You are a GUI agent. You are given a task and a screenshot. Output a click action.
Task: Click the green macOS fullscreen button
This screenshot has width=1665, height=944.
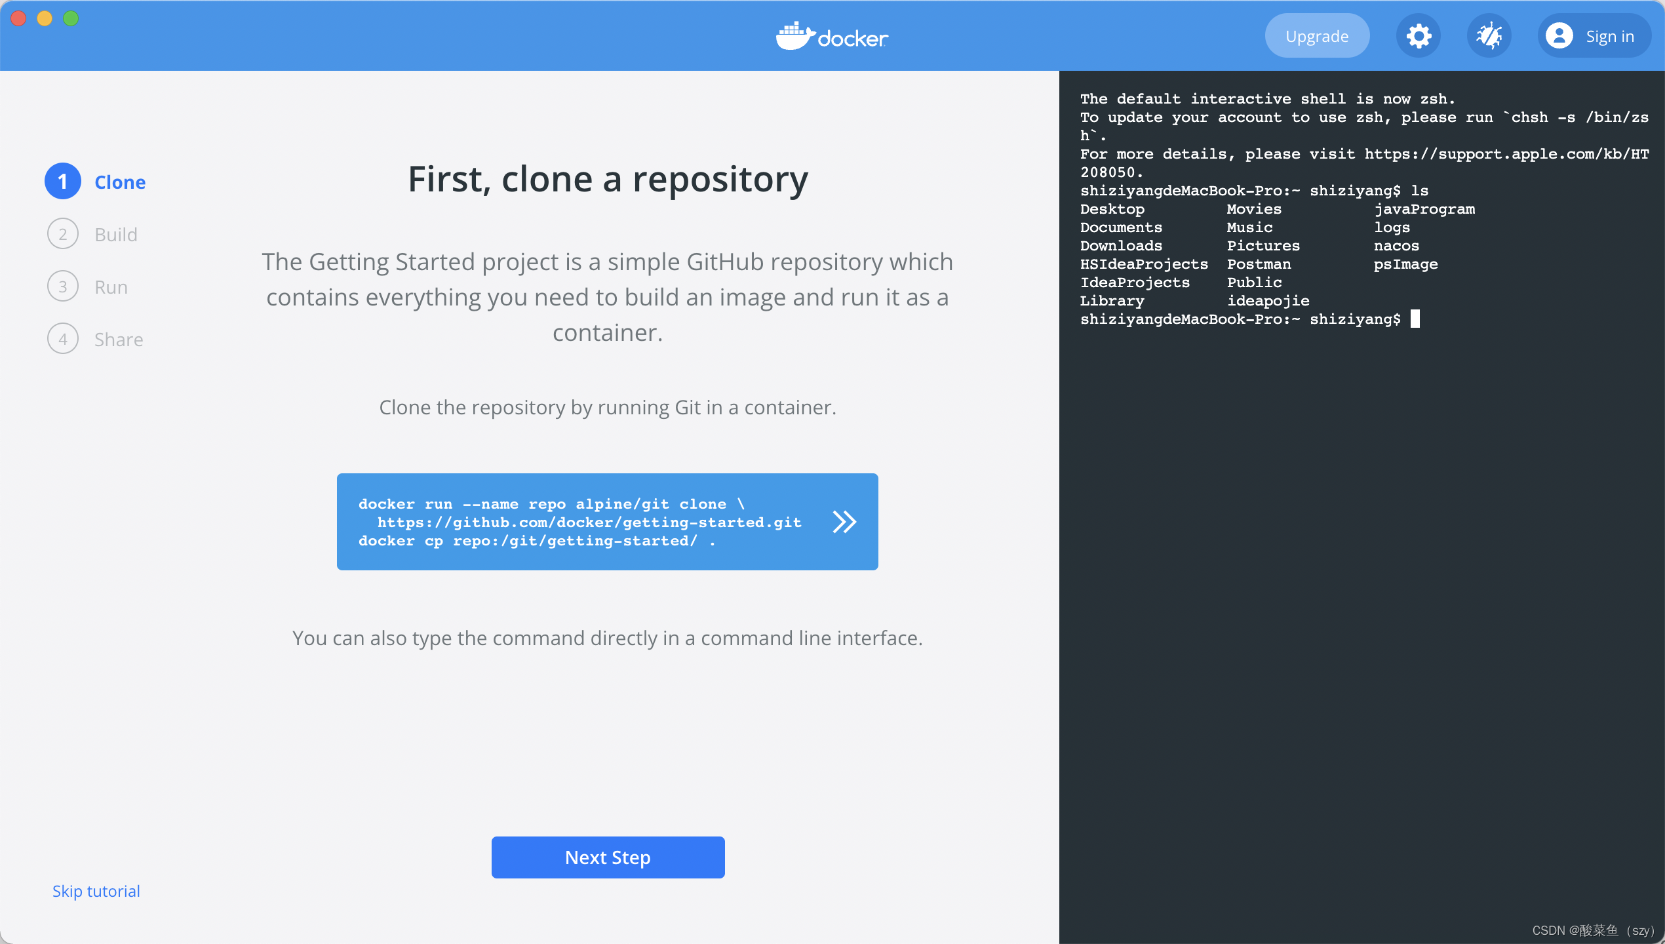(71, 18)
